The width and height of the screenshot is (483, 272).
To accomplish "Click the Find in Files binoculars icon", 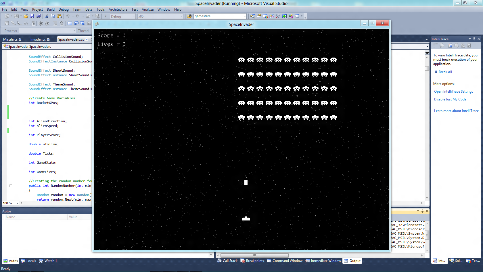I will click(x=189, y=16).
